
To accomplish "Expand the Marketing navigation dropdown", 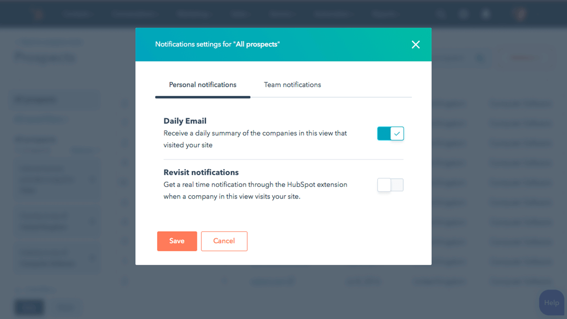I will [x=194, y=14].
